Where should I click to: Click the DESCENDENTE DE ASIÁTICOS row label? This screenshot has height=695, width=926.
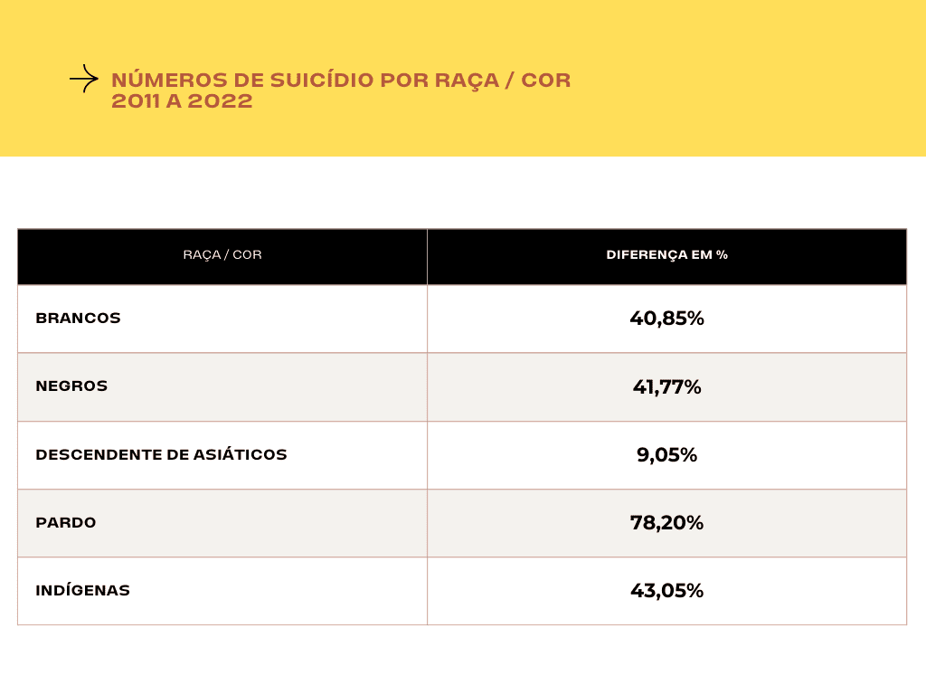point(161,454)
